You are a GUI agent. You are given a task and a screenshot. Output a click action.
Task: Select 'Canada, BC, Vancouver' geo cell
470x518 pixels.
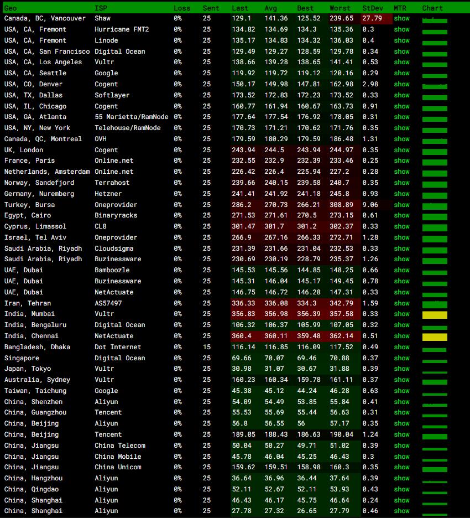pyautogui.click(x=45, y=18)
